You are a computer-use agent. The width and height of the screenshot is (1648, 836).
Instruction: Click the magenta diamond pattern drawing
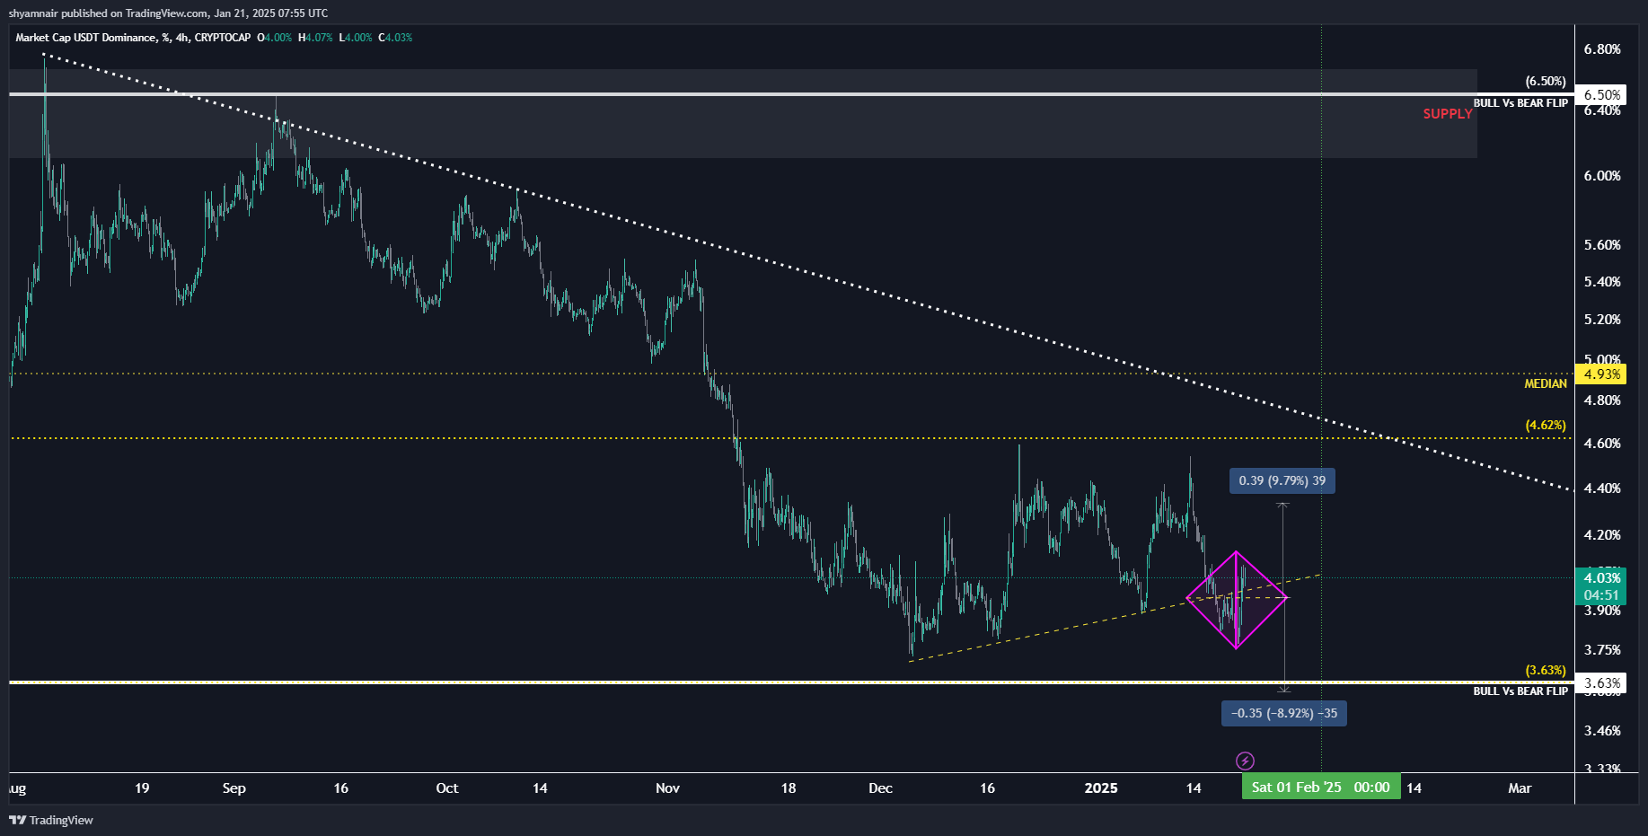[x=1237, y=599]
